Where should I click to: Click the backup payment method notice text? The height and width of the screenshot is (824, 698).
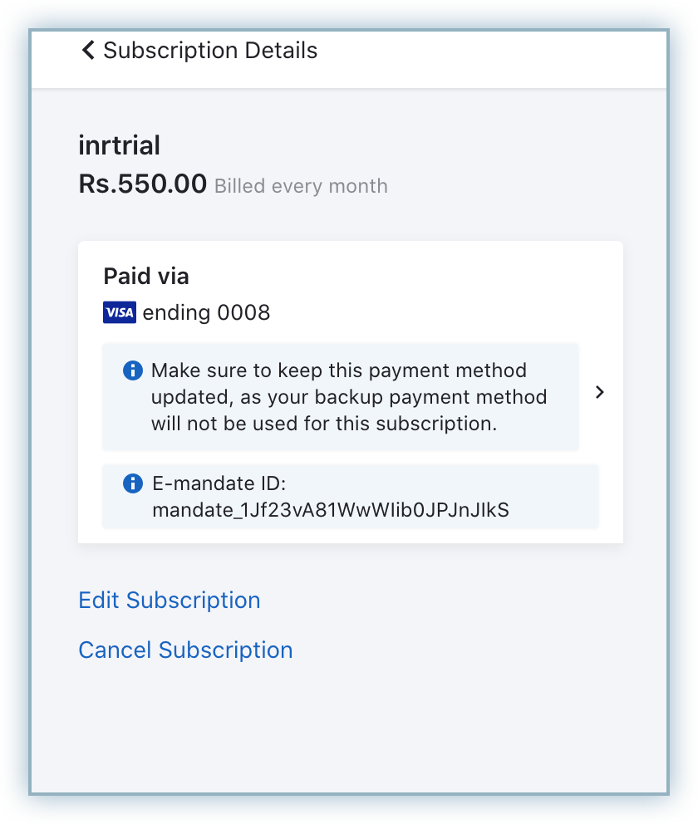[349, 397]
